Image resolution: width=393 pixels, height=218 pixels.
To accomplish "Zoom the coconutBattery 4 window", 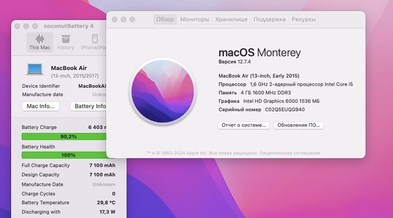I will pos(35,26).
